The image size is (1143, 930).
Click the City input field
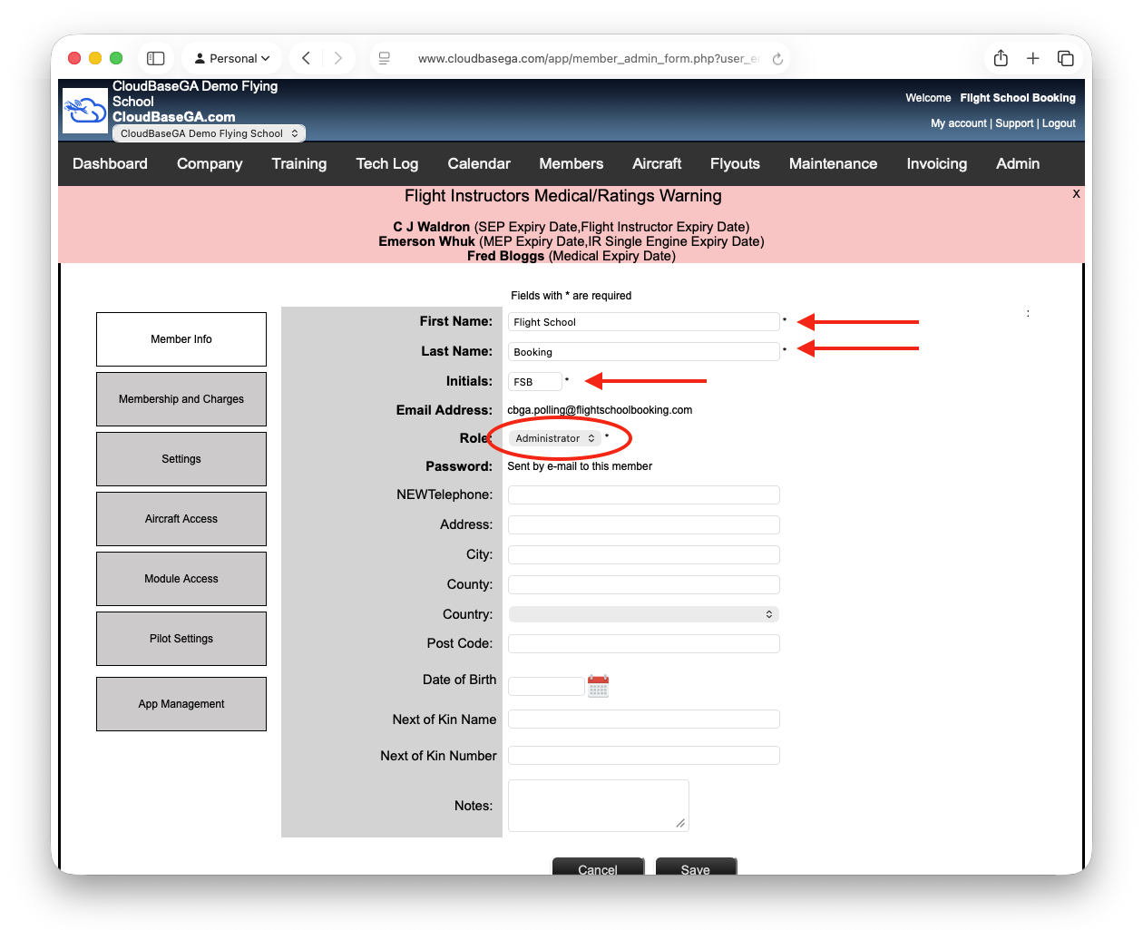click(x=644, y=554)
